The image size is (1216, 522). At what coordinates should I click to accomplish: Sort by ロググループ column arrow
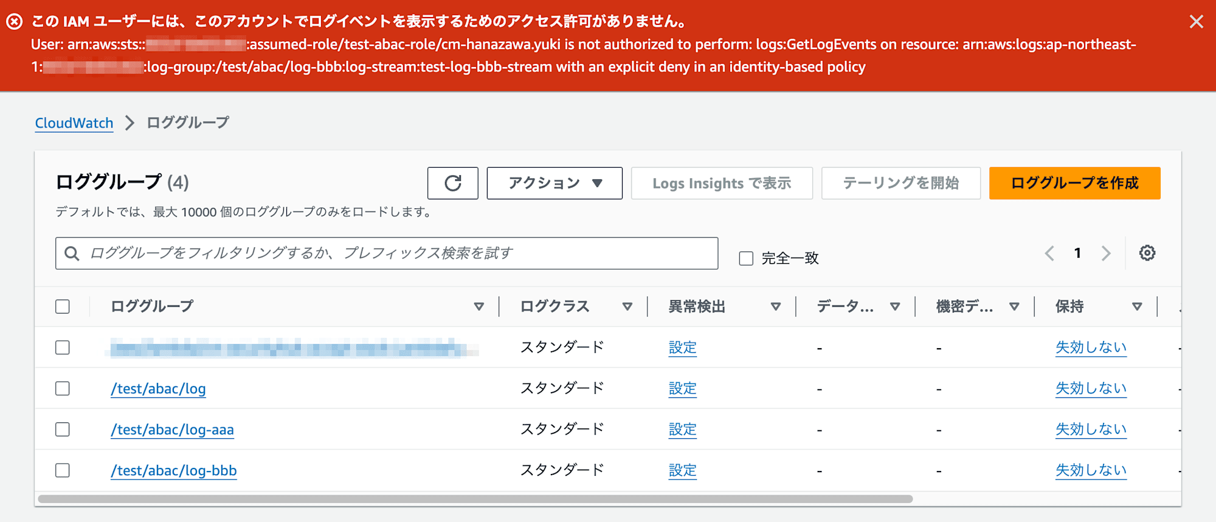click(479, 306)
